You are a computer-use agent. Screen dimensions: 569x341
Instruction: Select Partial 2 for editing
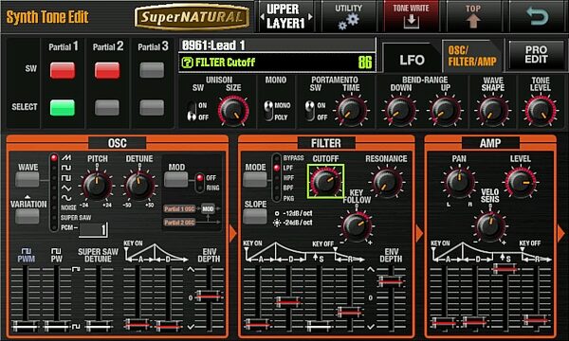[107, 108]
